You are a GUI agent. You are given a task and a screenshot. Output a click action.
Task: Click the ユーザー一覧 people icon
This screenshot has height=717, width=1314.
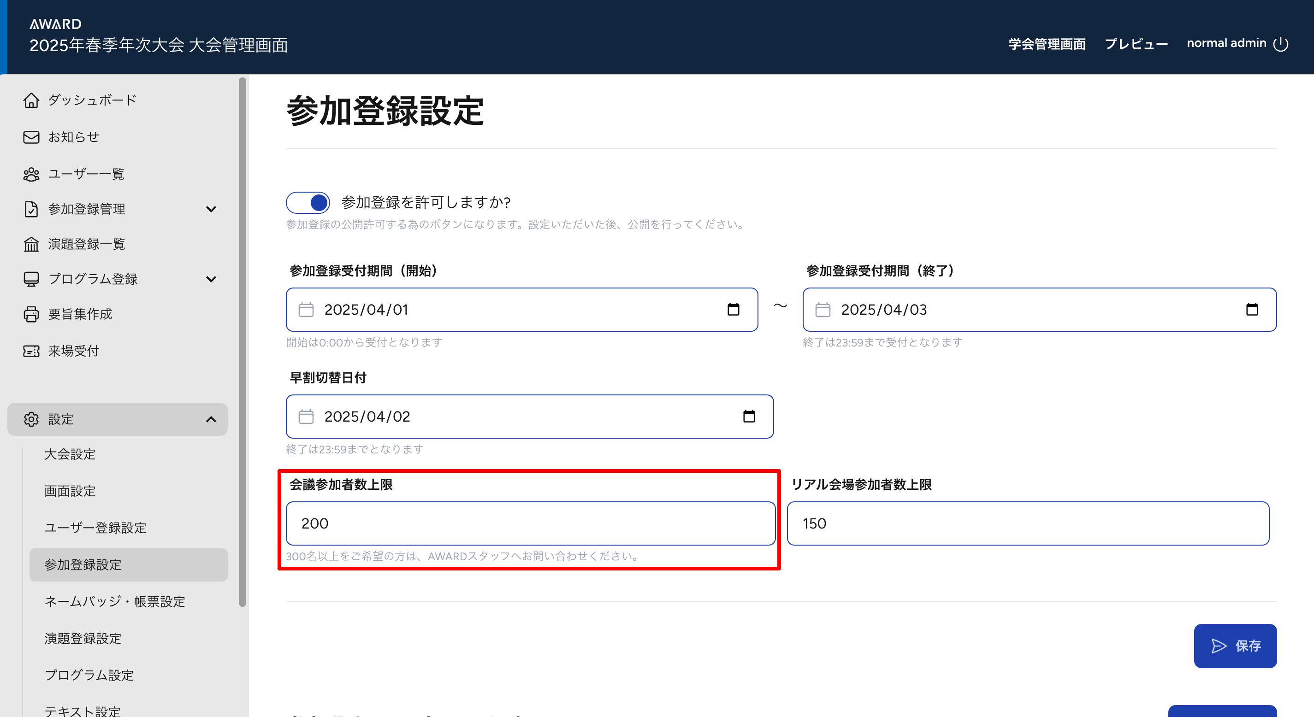point(31,174)
